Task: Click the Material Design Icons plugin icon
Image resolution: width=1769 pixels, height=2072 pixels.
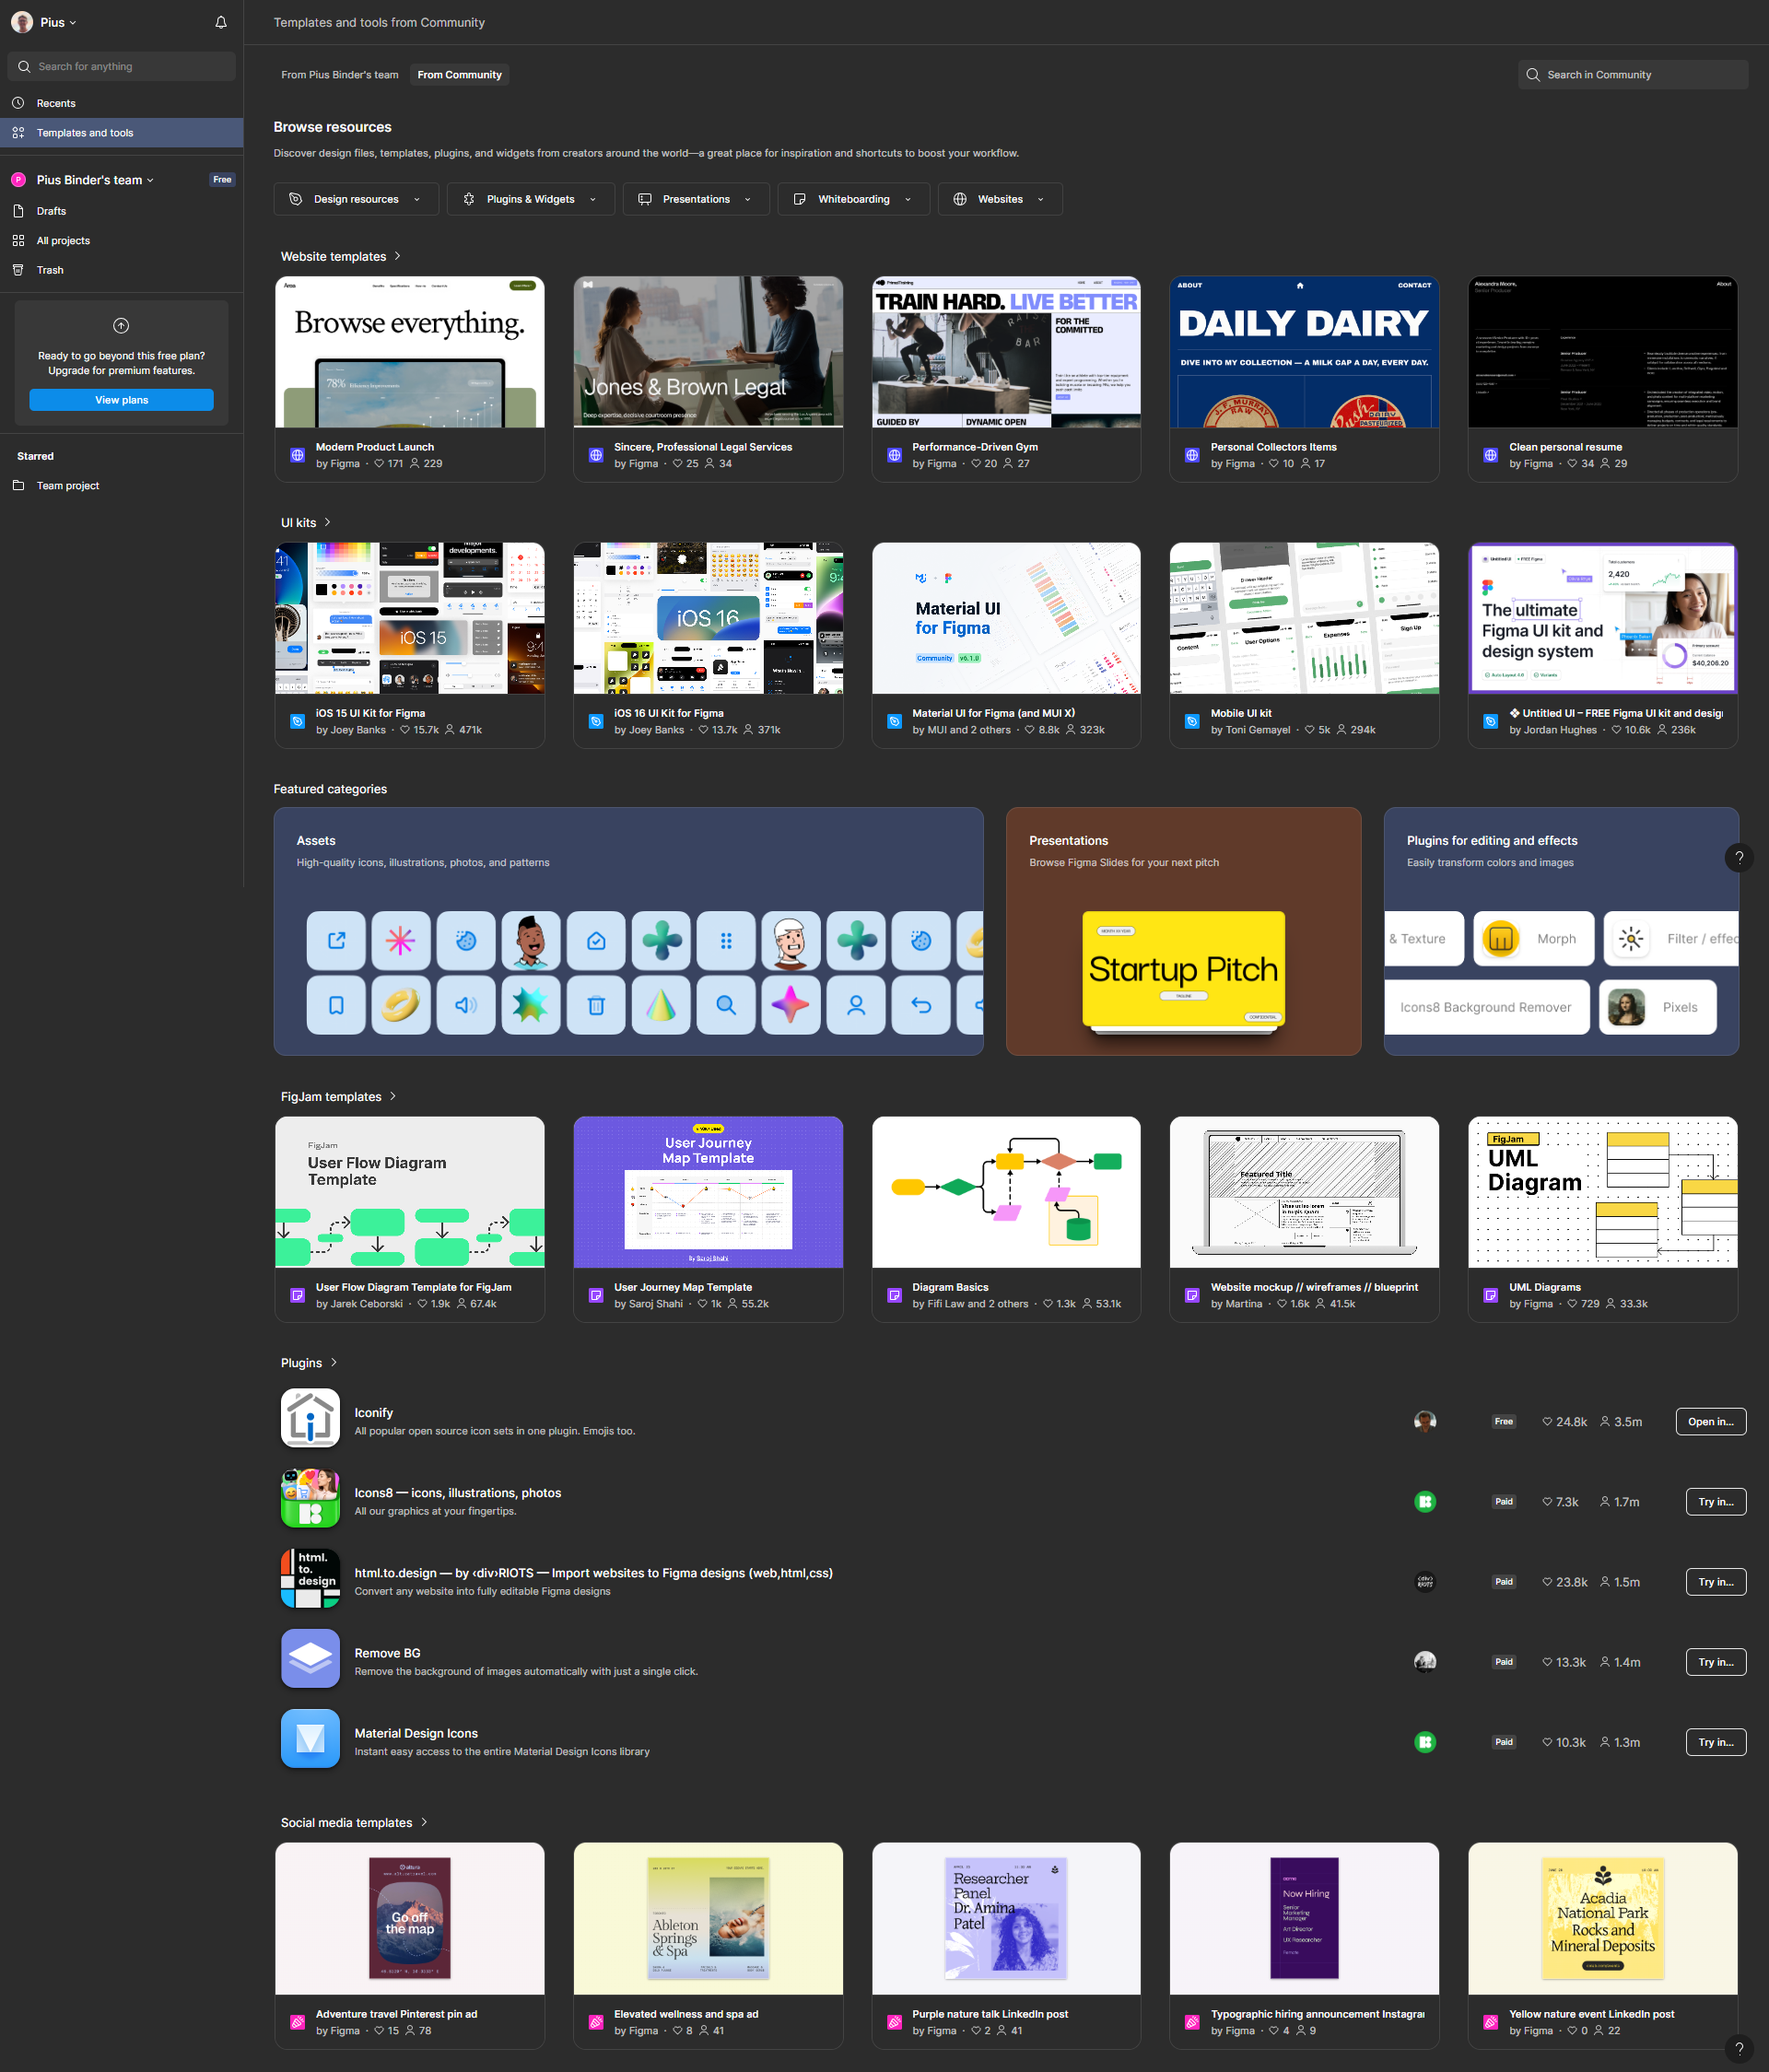Action: click(x=310, y=1738)
